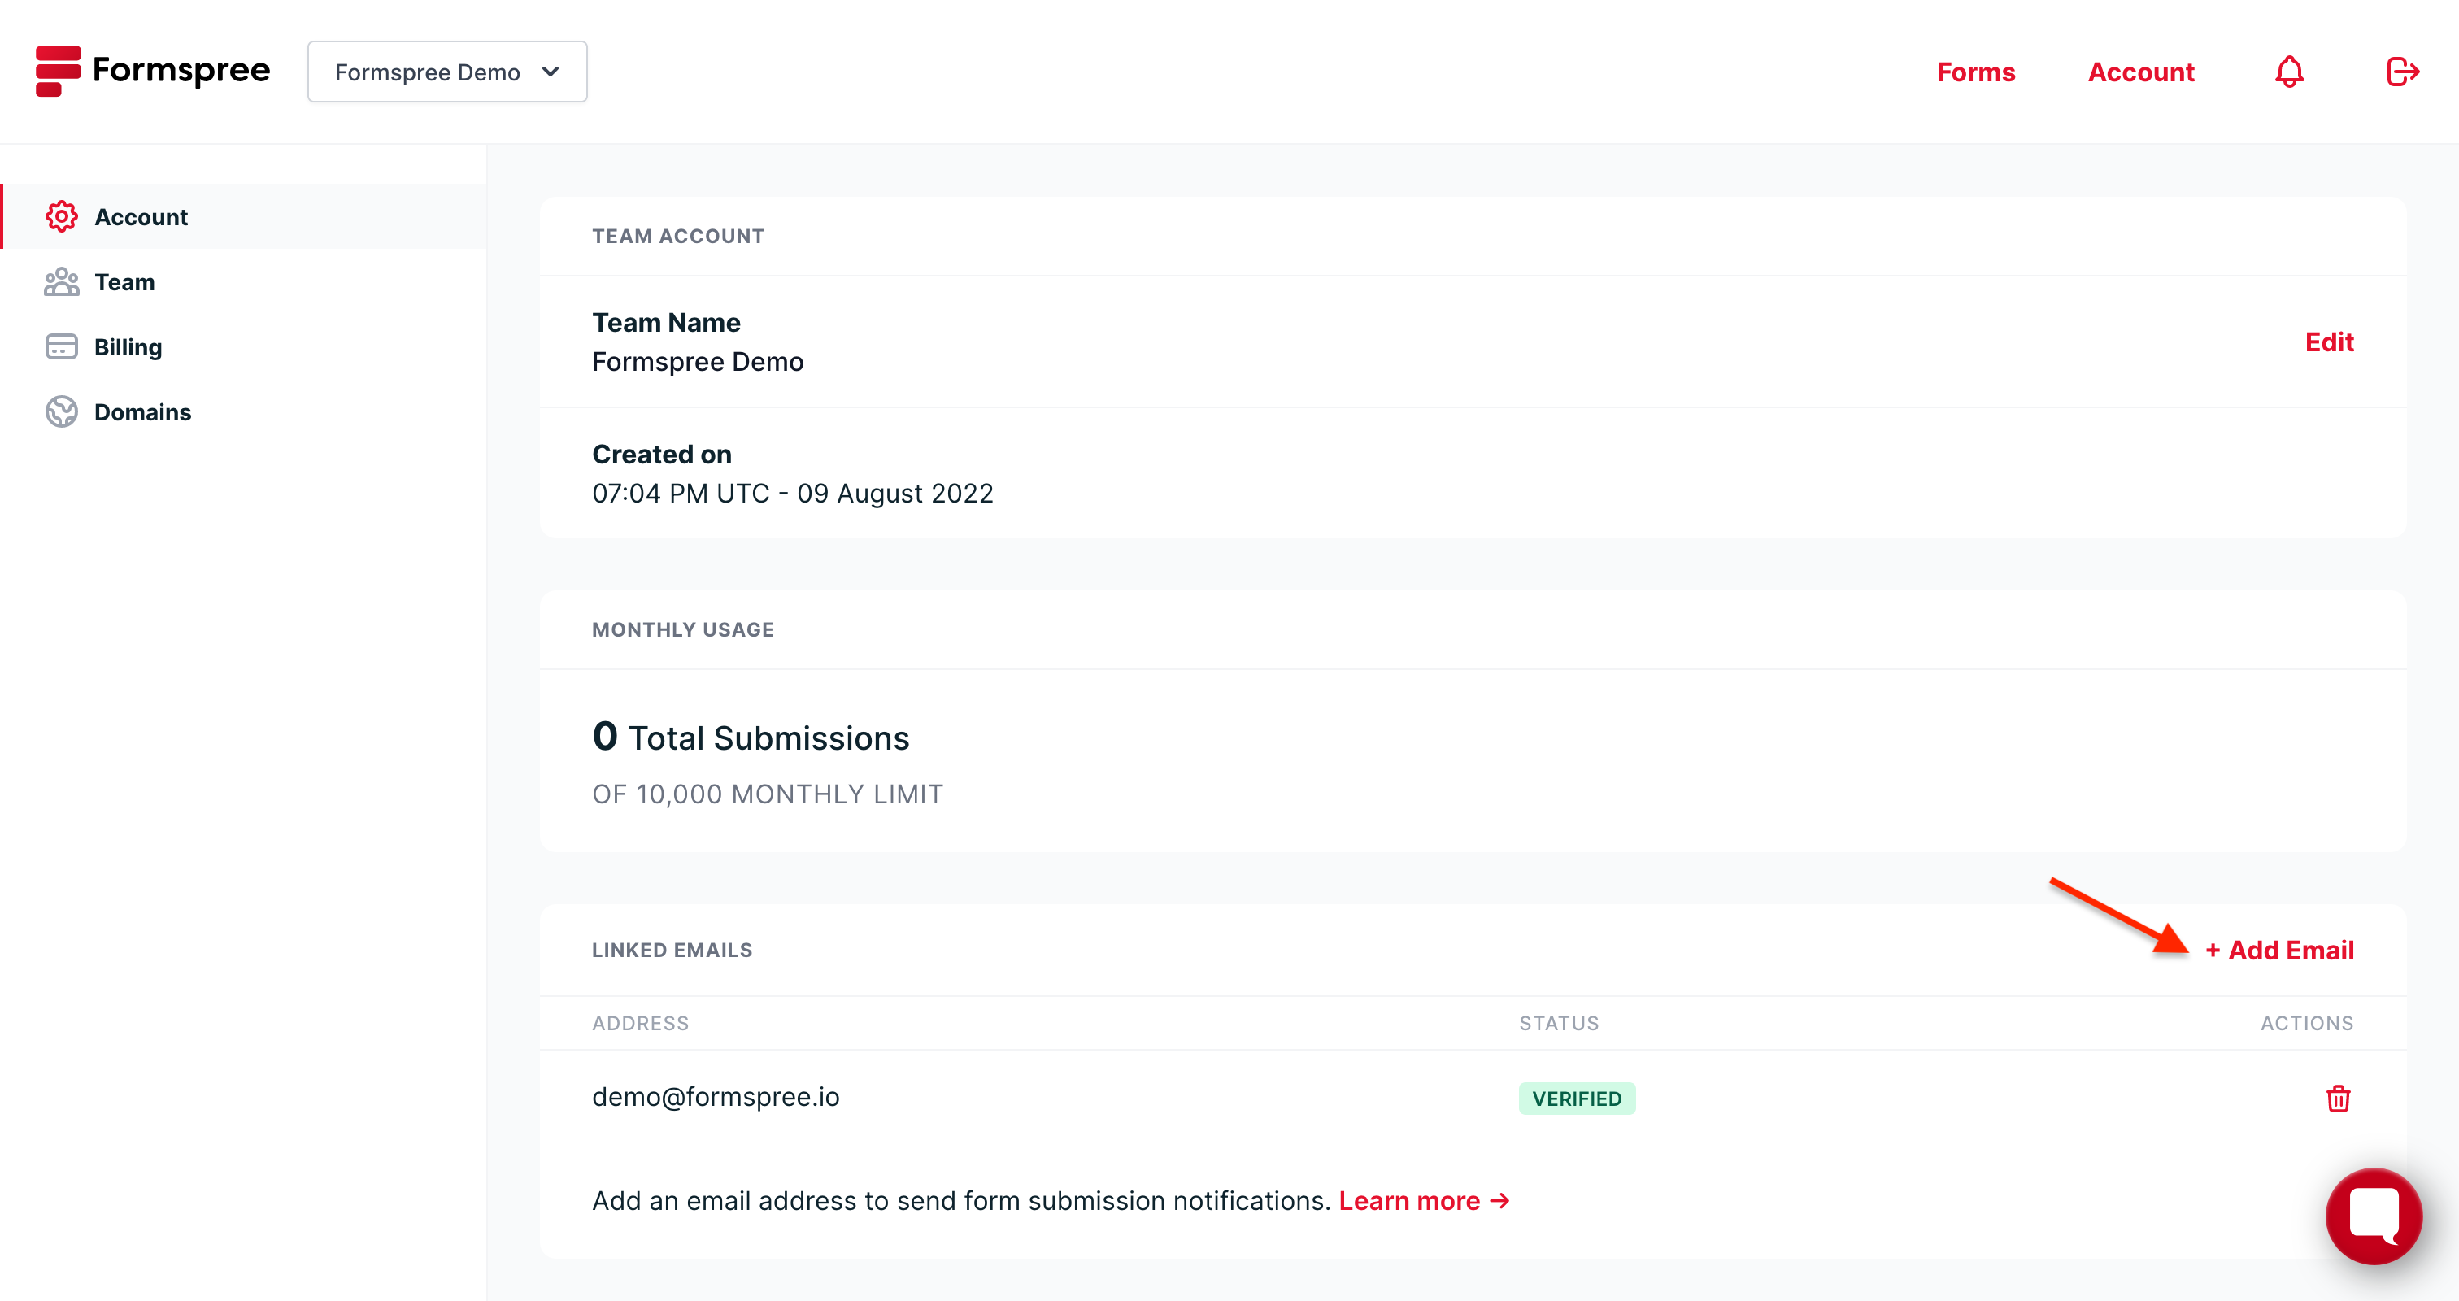Open the Account section in top navigation
Image resolution: width=2459 pixels, height=1301 pixels.
click(x=2141, y=72)
